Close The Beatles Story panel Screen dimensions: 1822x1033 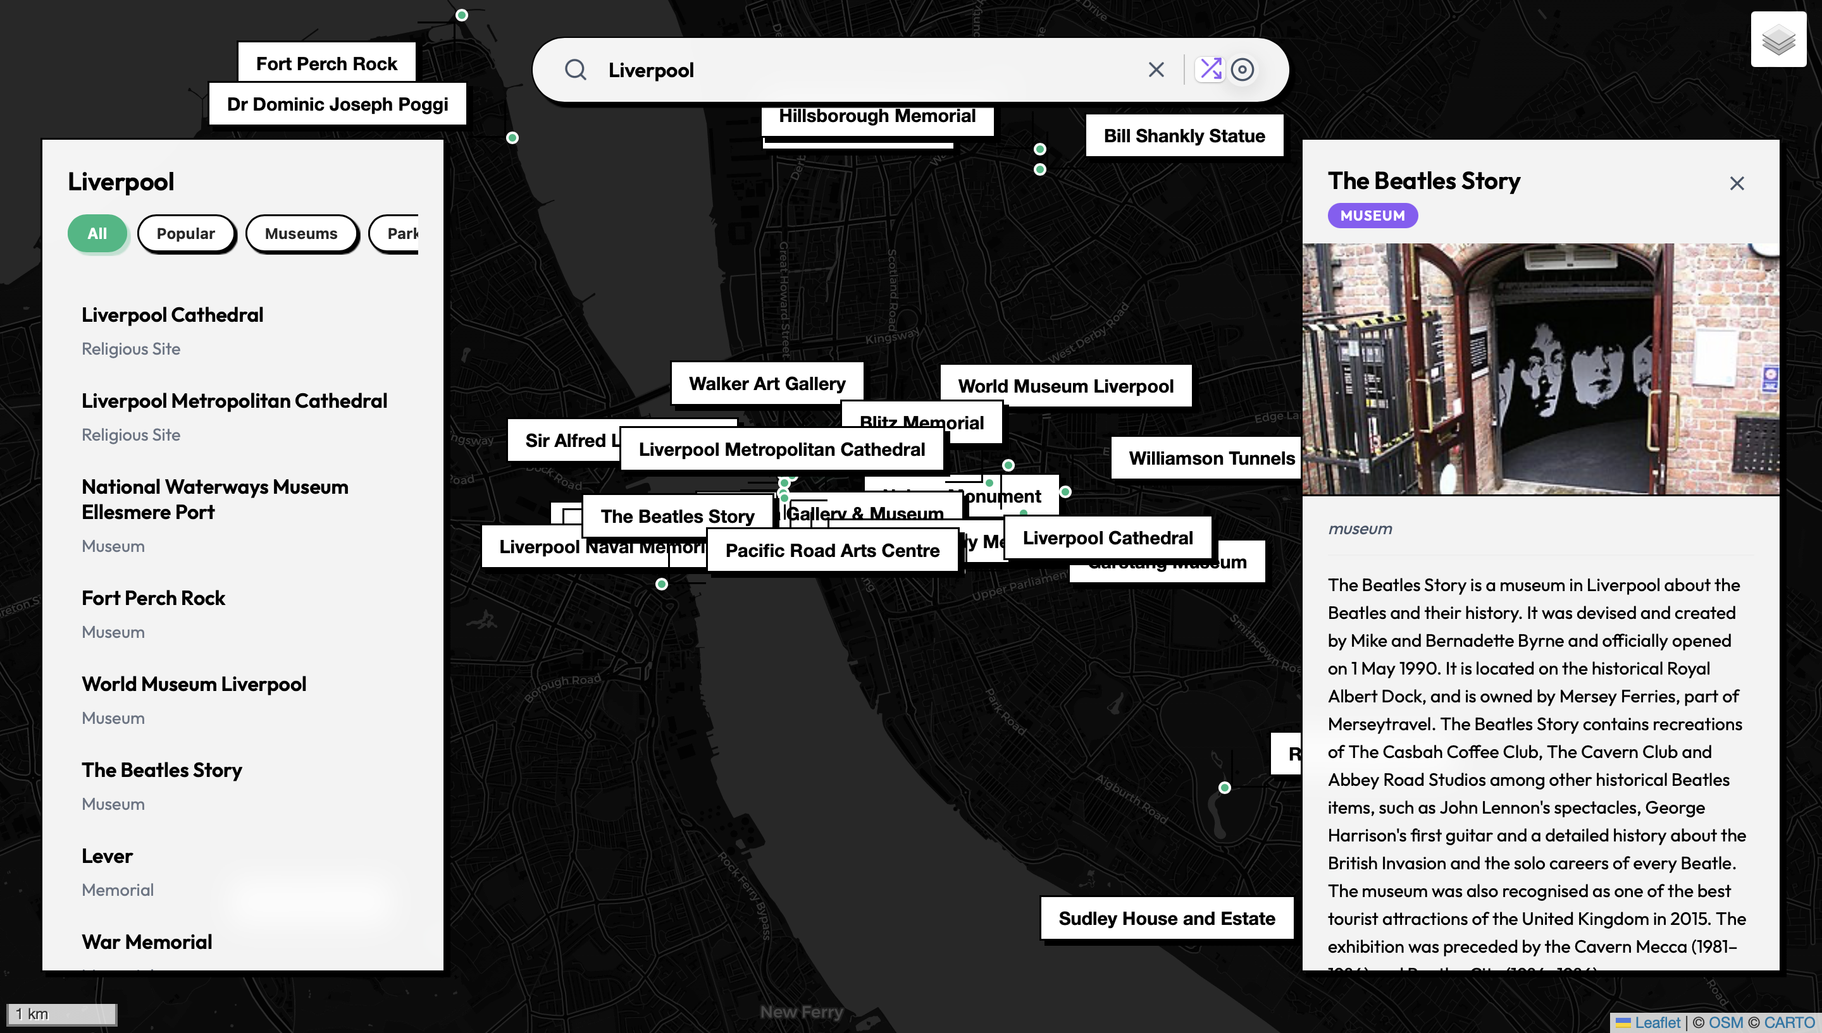pyautogui.click(x=1736, y=184)
